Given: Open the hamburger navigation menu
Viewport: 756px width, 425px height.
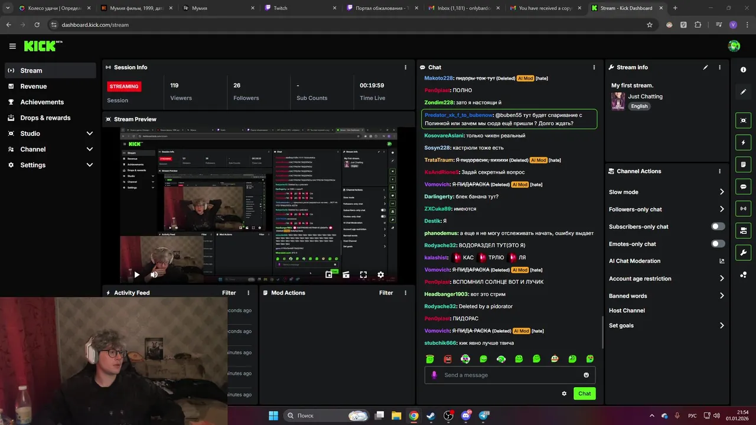Looking at the screenshot, I should [12, 46].
